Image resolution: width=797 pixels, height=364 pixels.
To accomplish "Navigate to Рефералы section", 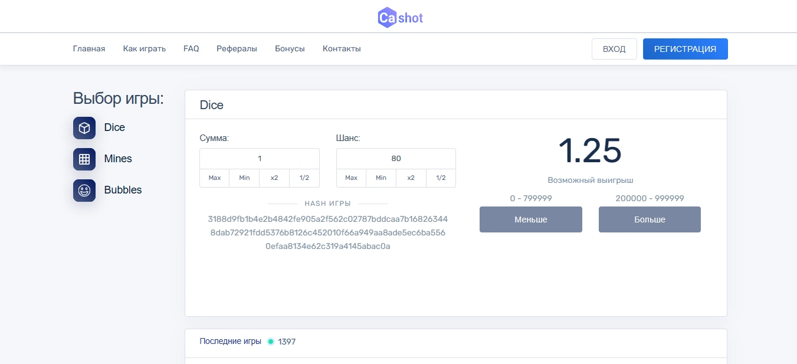I will click(x=237, y=49).
